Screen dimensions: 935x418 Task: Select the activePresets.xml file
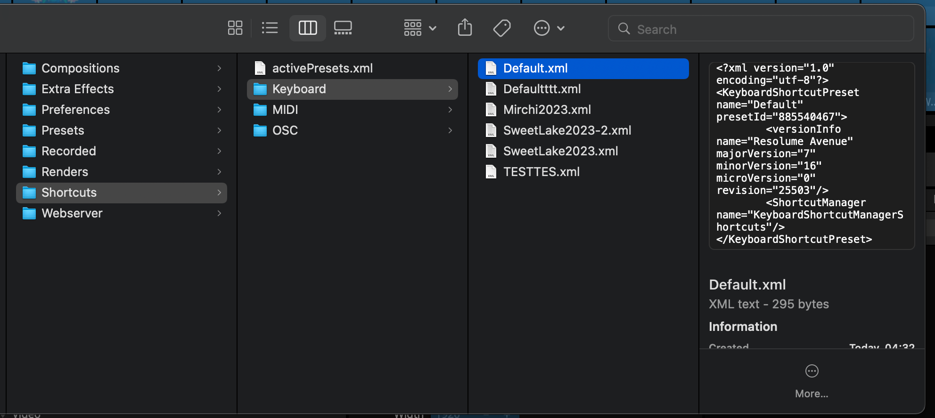322,68
